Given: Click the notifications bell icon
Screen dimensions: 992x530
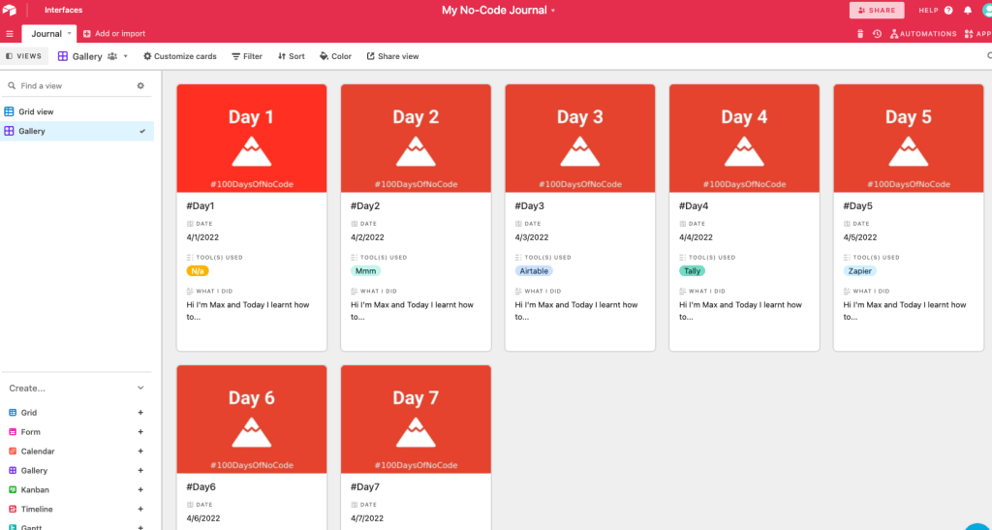Looking at the screenshot, I should (x=967, y=11).
